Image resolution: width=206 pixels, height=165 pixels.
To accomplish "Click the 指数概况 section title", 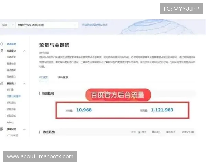I will coord(48,93).
